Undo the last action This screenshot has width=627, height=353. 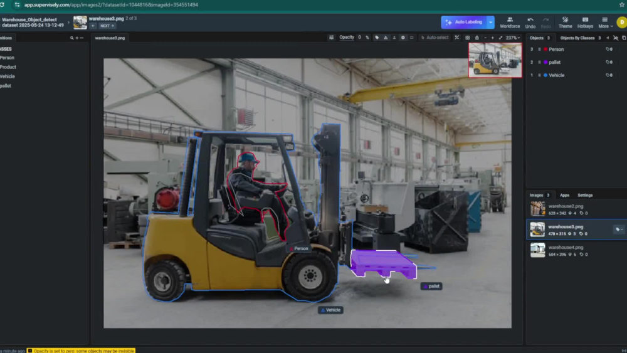point(530,23)
